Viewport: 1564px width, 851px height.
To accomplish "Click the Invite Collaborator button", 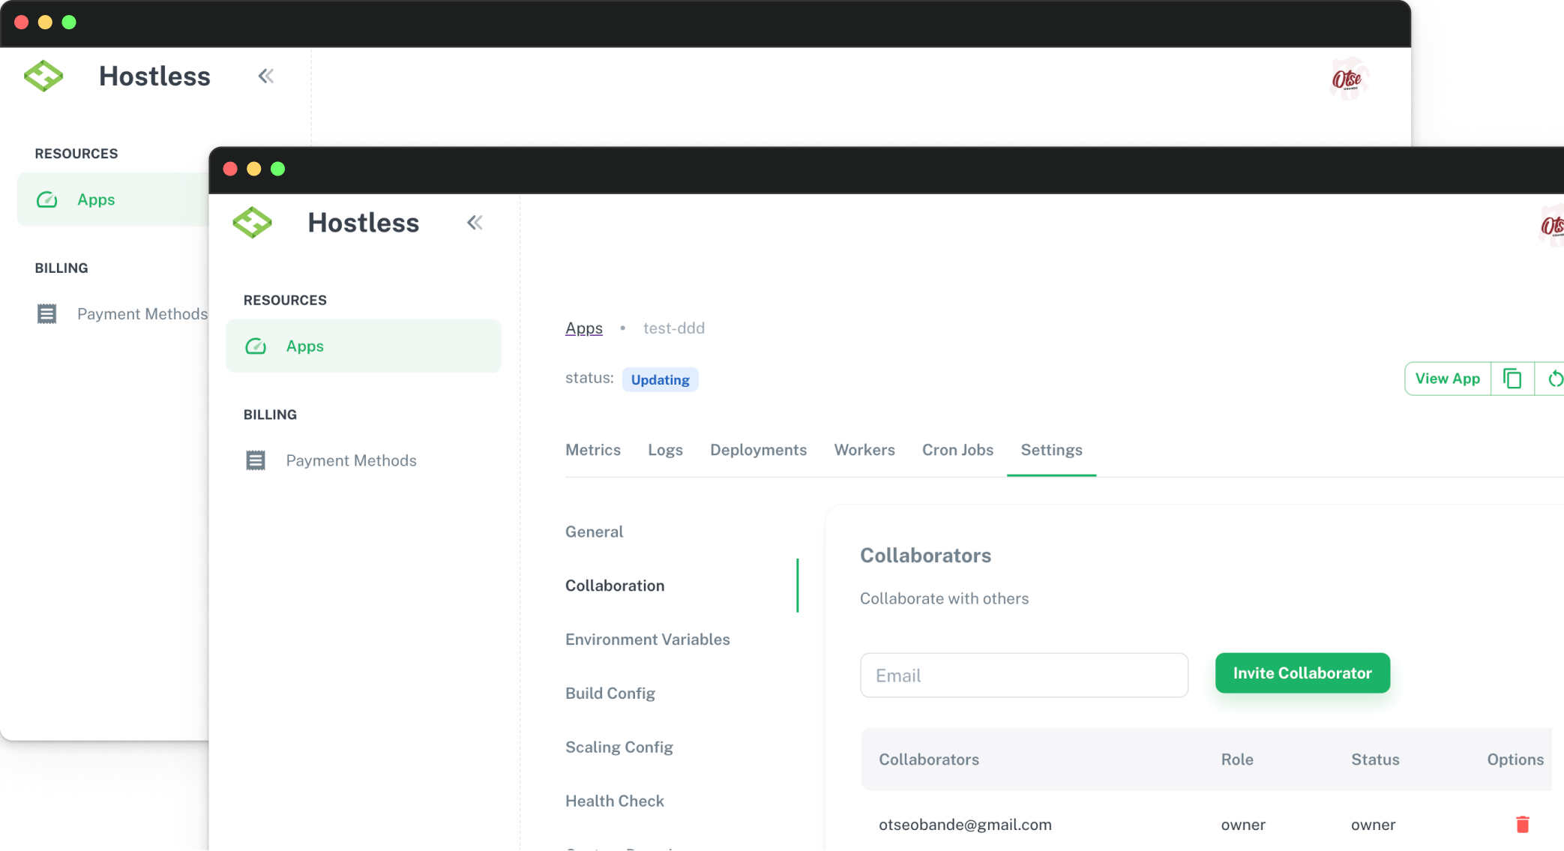I will (1302, 673).
